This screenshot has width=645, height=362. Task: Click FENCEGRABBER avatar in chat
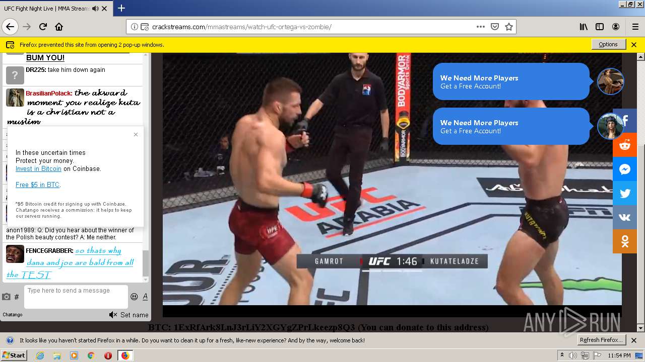point(15,253)
